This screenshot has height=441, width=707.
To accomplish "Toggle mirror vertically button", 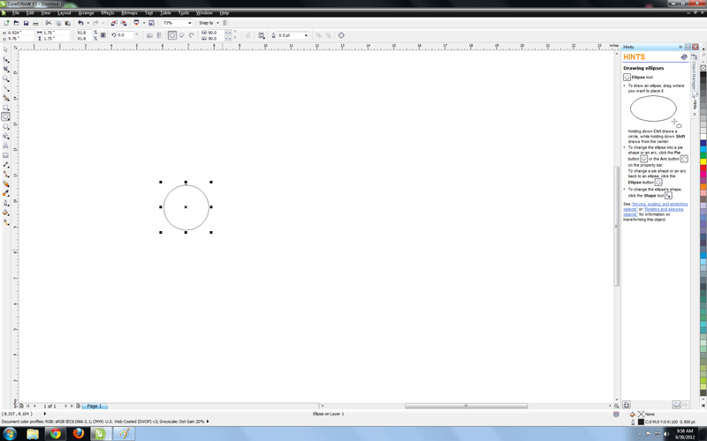I will 159,35.
